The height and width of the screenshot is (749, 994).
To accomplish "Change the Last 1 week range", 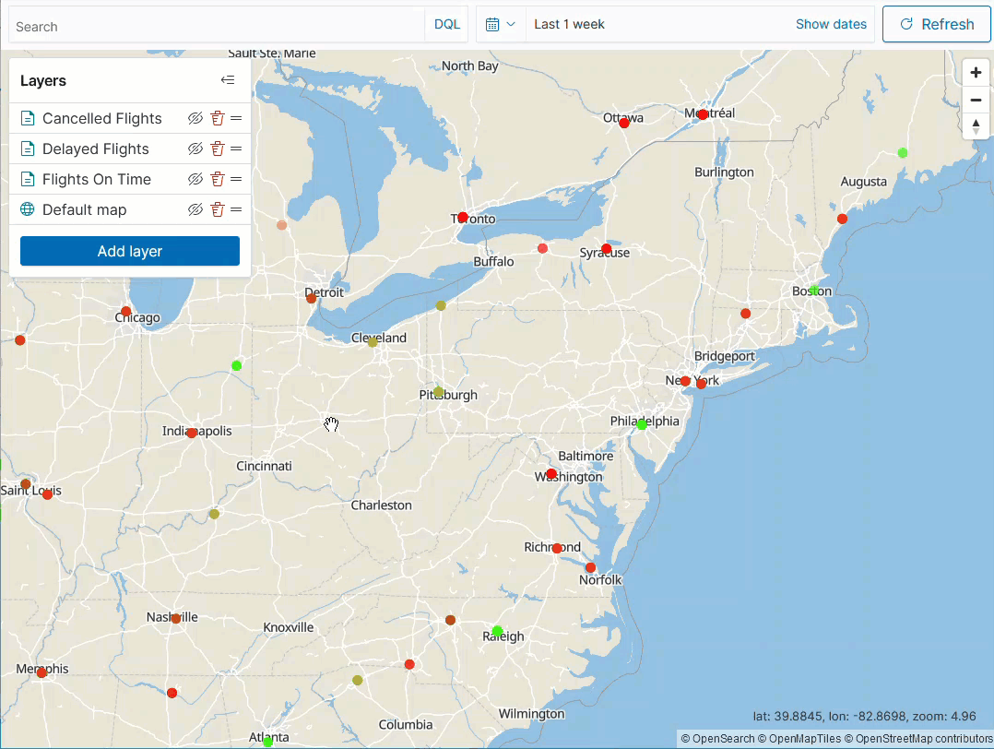I will pos(569,24).
